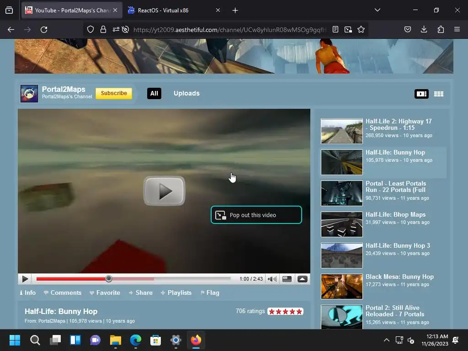Open the Half-Life: Bunny Hop 3 thumbnail
468x351 pixels.
342,255
